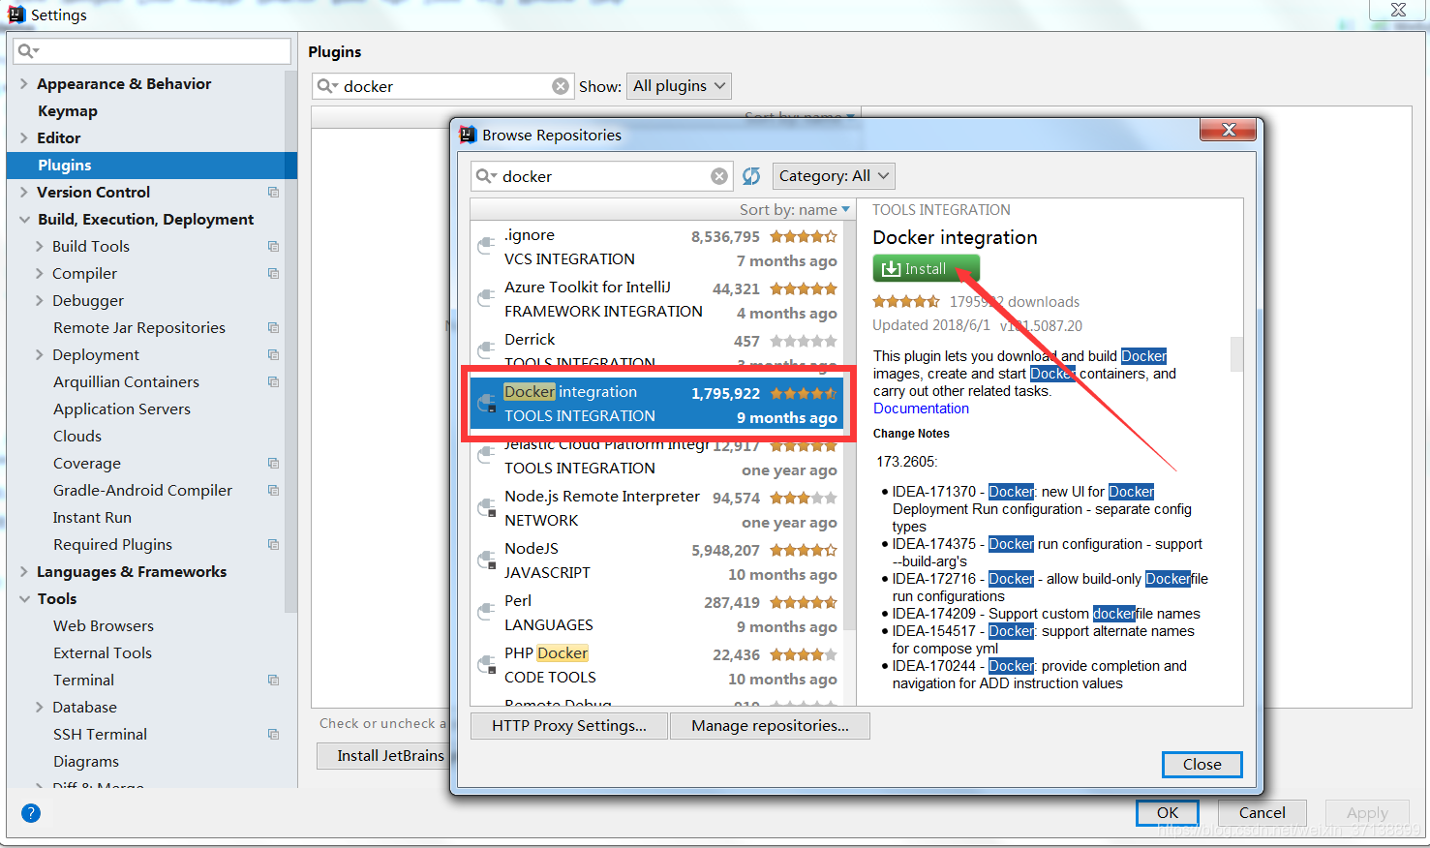Click the Azure Toolkit plugin icon
This screenshot has height=848, width=1430.
point(487,298)
